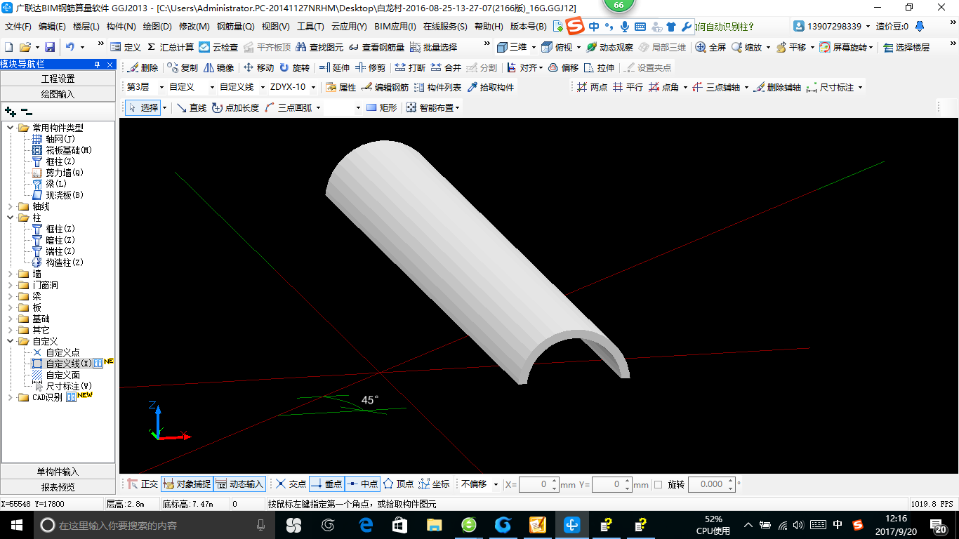Toggle 交点 intersection snap
The image size is (959, 539).
(x=291, y=484)
